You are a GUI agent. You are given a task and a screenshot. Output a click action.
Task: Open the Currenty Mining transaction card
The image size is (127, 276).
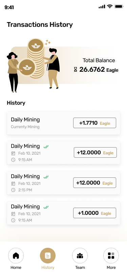pyautogui.click(x=64, y=123)
